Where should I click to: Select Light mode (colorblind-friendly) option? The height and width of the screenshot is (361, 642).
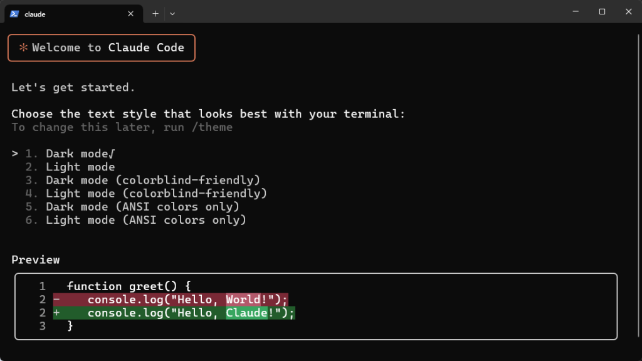click(146, 194)
